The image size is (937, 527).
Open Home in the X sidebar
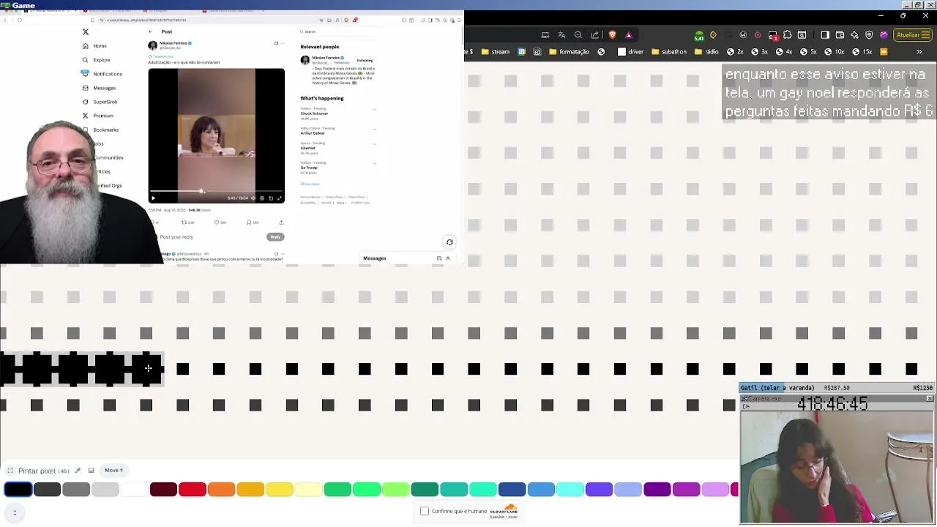pos(95,46)
